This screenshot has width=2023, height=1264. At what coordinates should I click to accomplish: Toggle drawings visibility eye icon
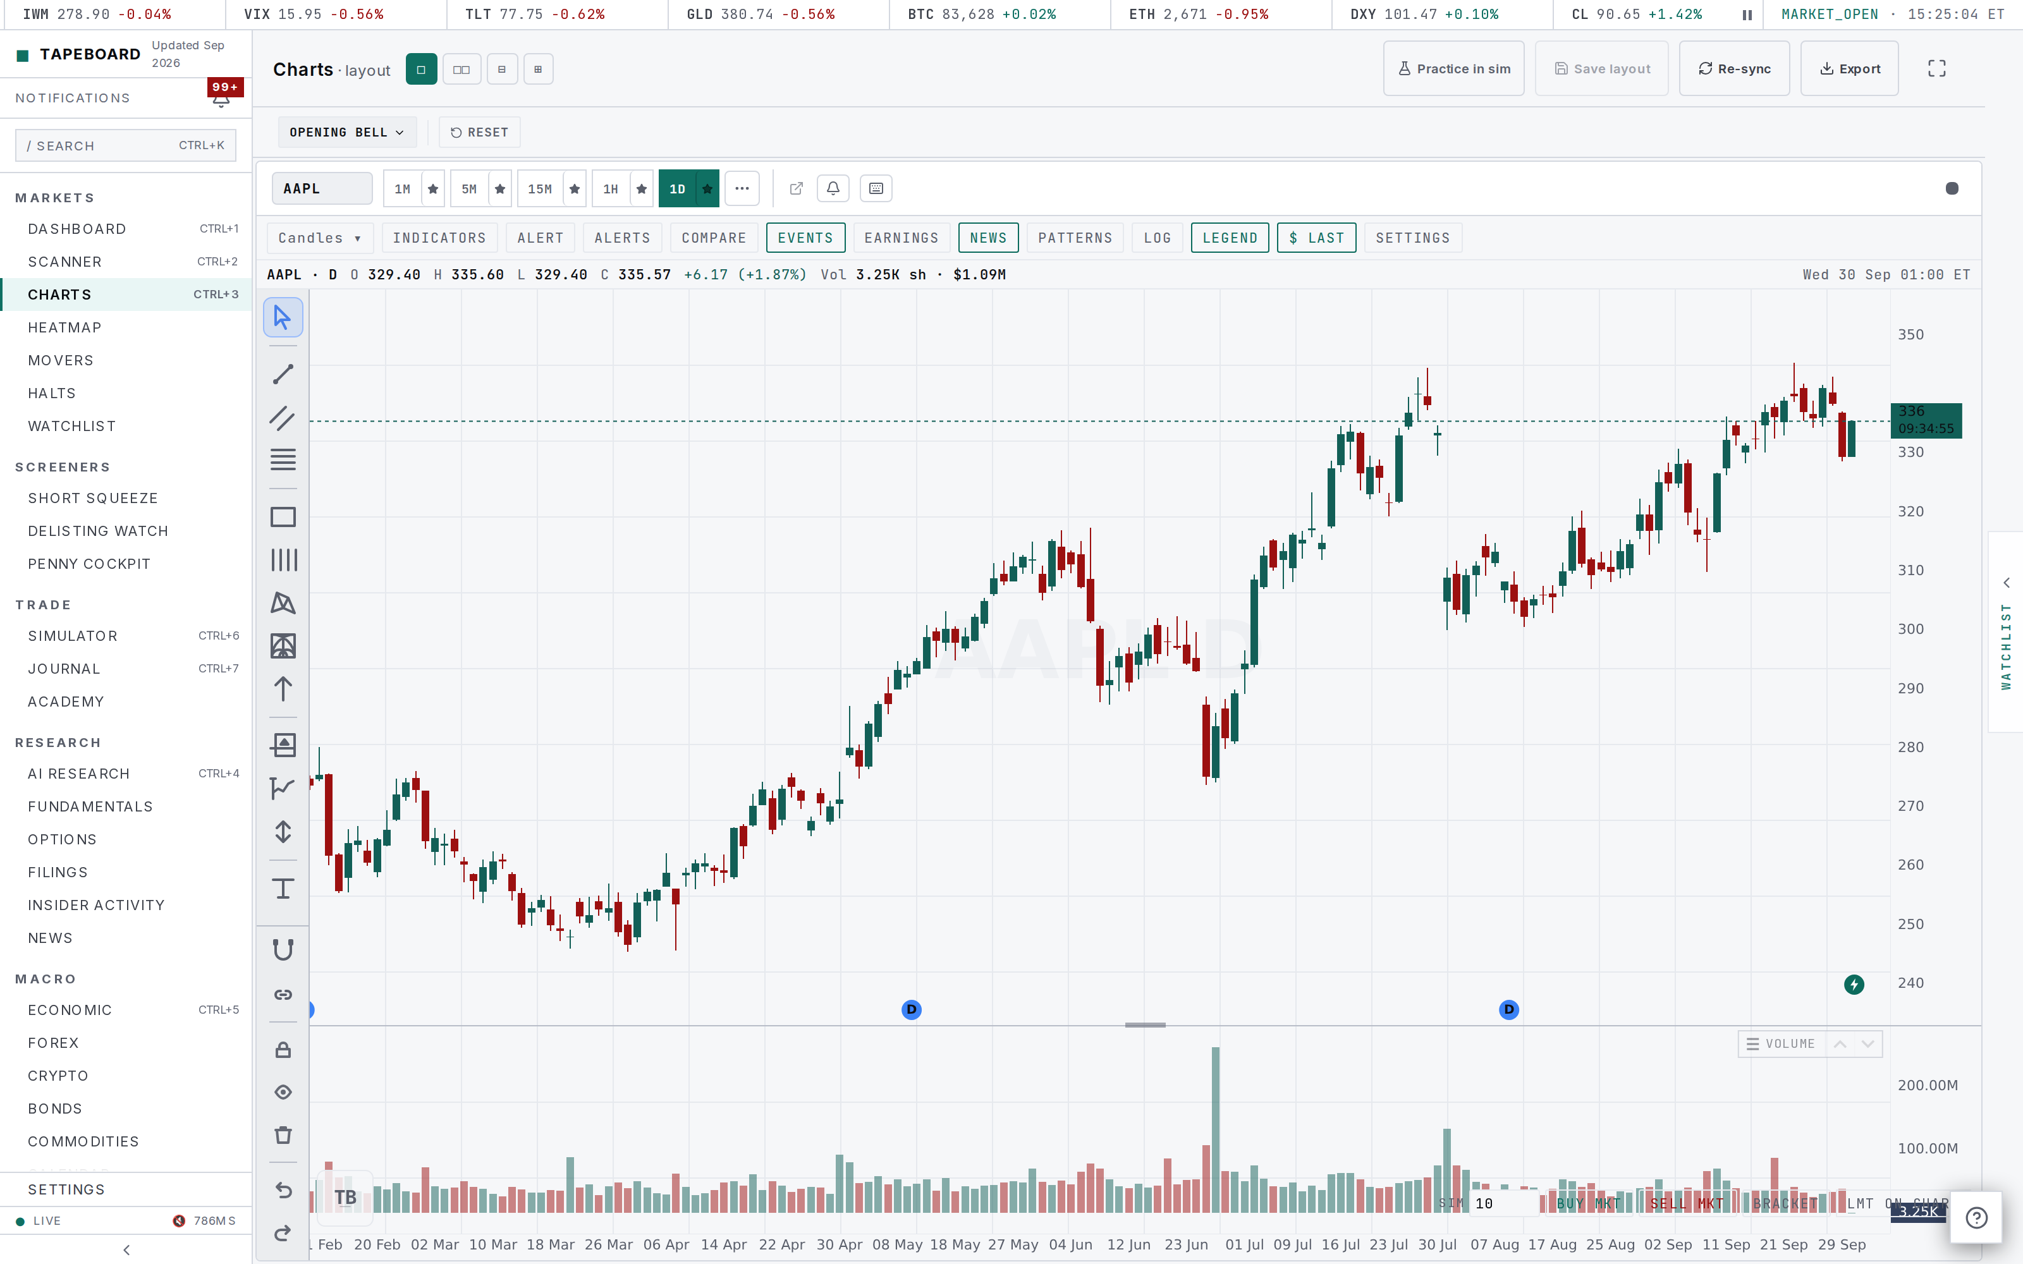point(283,1092)
